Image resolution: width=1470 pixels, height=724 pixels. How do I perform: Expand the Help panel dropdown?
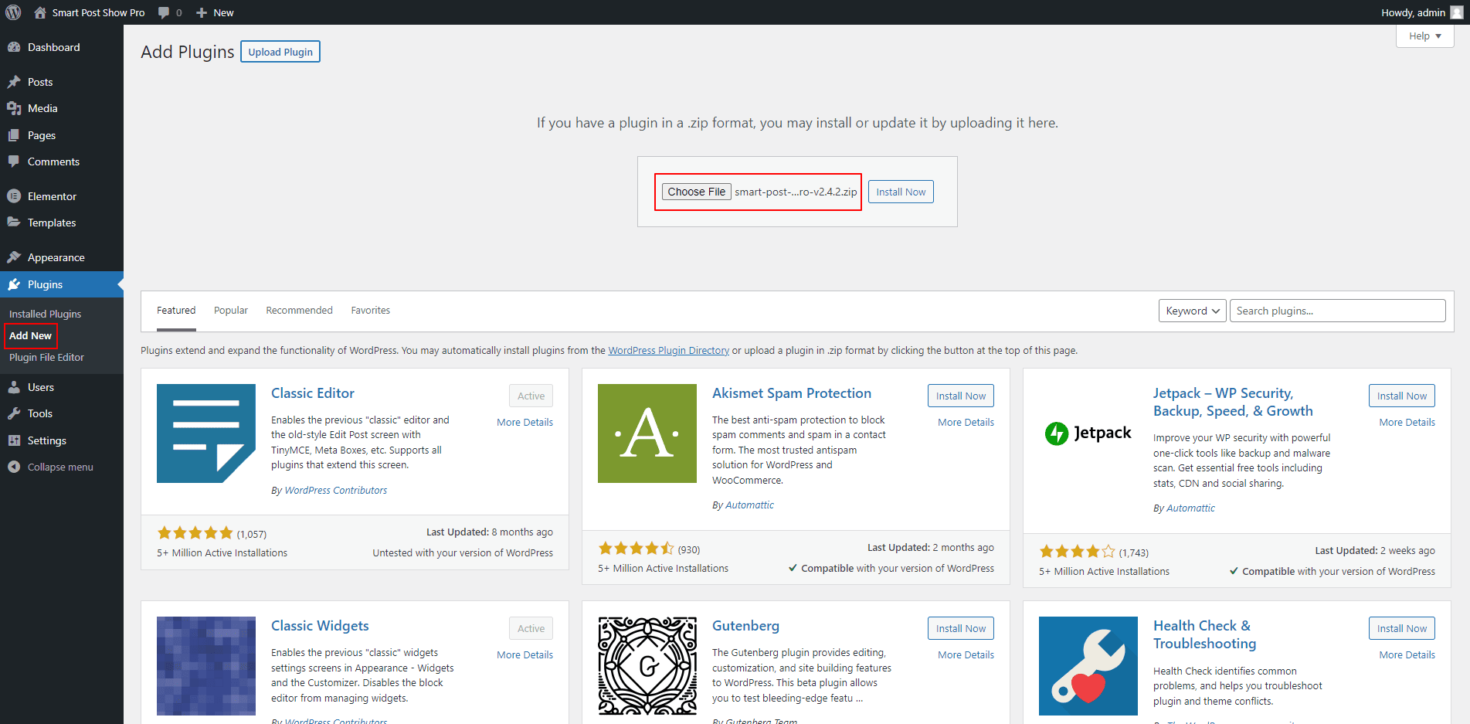click(x=1424, y=36)
